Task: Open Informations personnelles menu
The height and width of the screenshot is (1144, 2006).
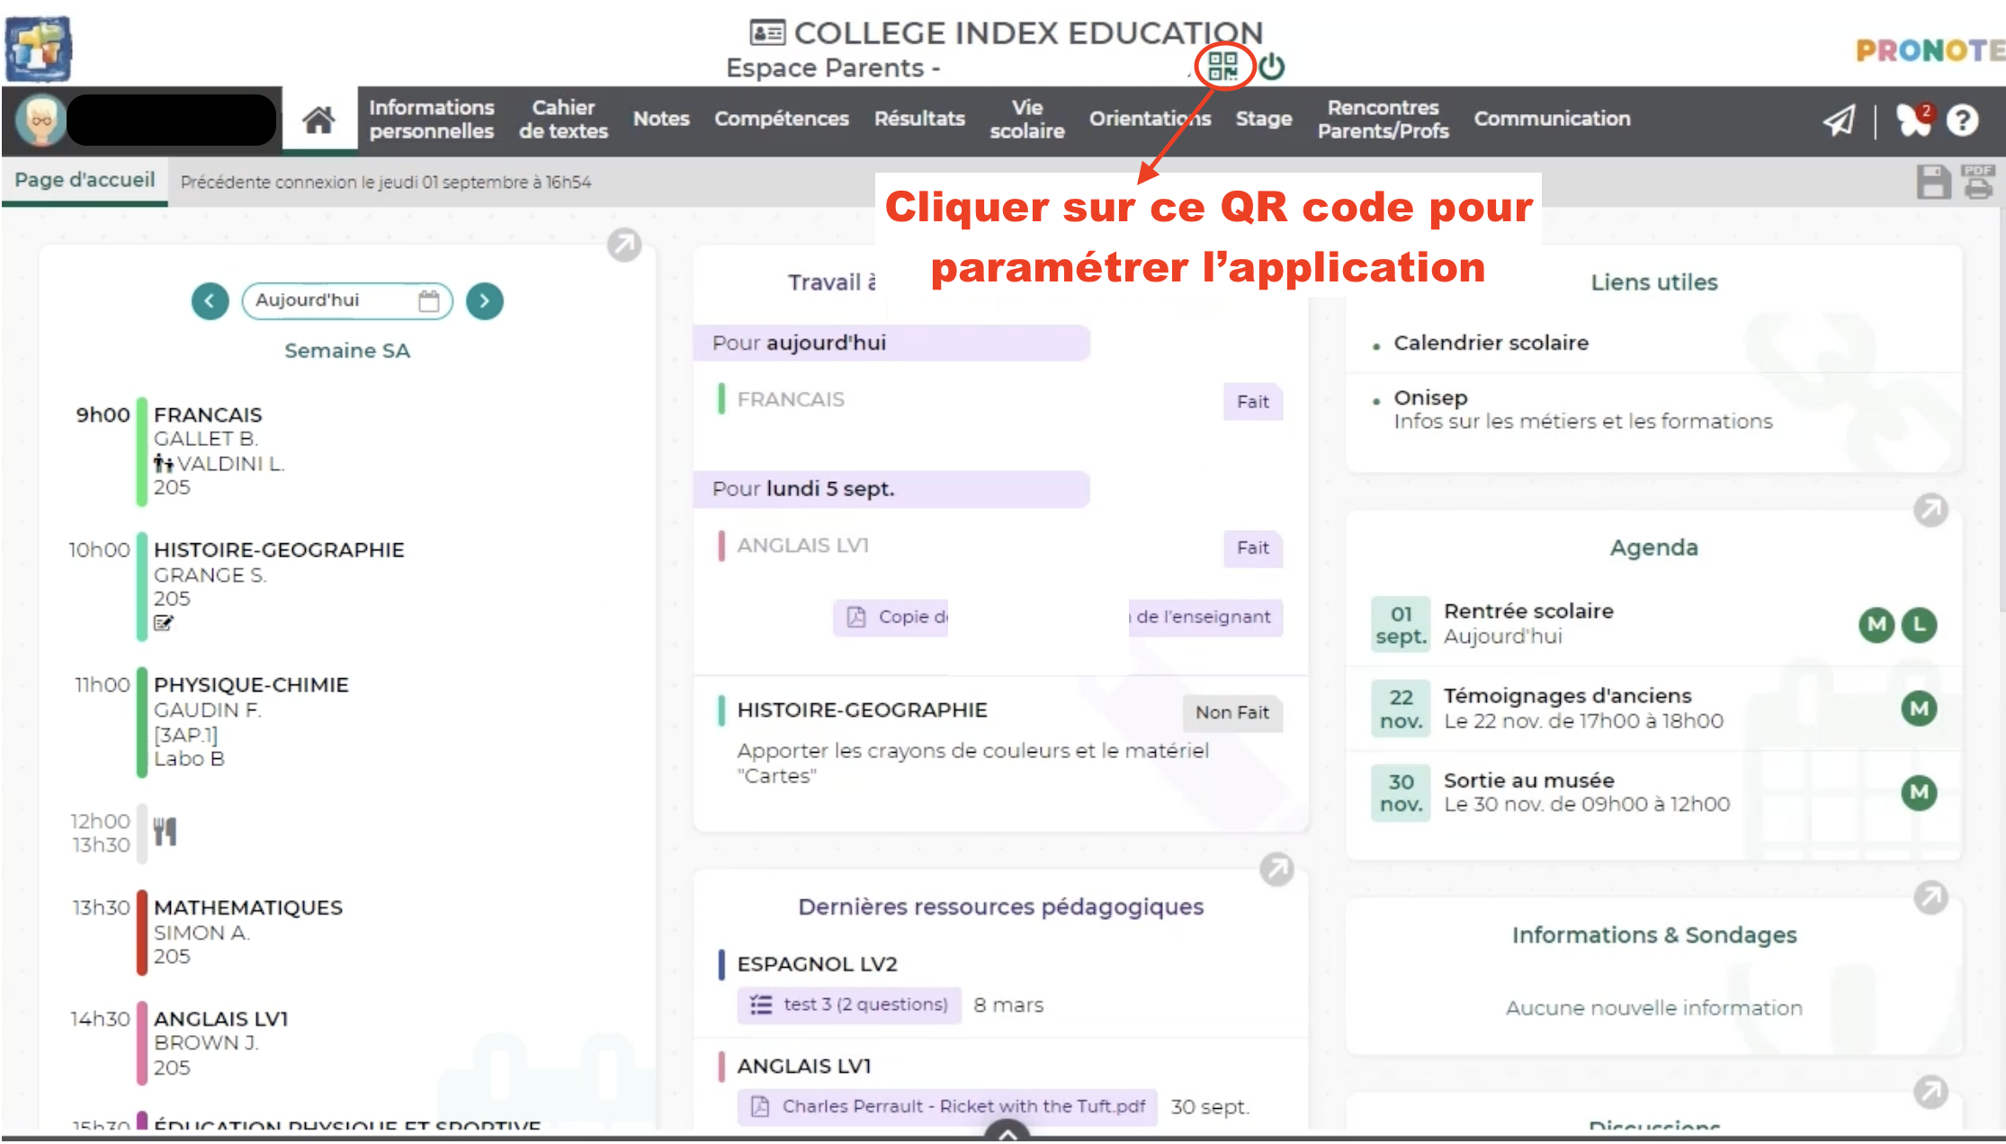Action: (x=432, y=120)
